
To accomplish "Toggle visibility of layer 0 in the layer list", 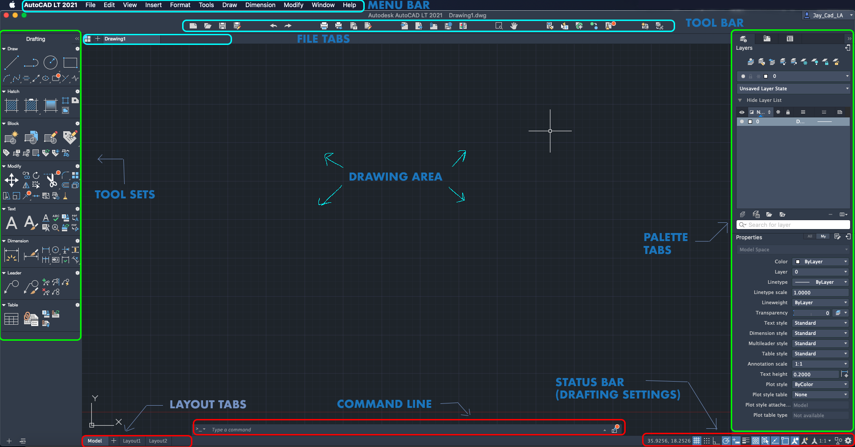I will tap(742, 121).
